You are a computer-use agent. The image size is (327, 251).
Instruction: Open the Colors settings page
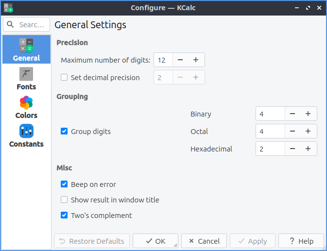[26, 107]
